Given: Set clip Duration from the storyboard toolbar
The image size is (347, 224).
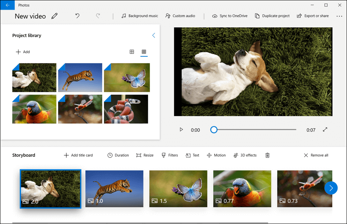Looking at the screenshot, I should pyautogui.click(x=118, y=155).
